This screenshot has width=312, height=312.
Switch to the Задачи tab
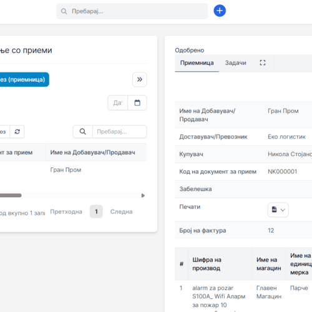pyautogui.click(x=236, y=63)
